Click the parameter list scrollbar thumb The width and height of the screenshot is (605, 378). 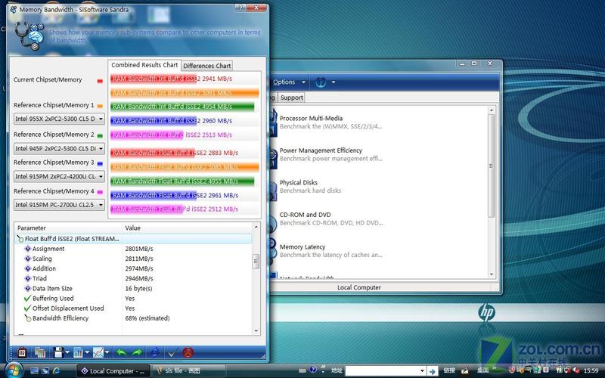tap(256, 262)
